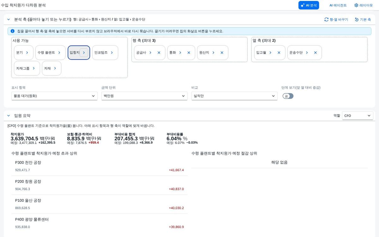Click arrow on 수령 플랜트 chip

point(59,53)
